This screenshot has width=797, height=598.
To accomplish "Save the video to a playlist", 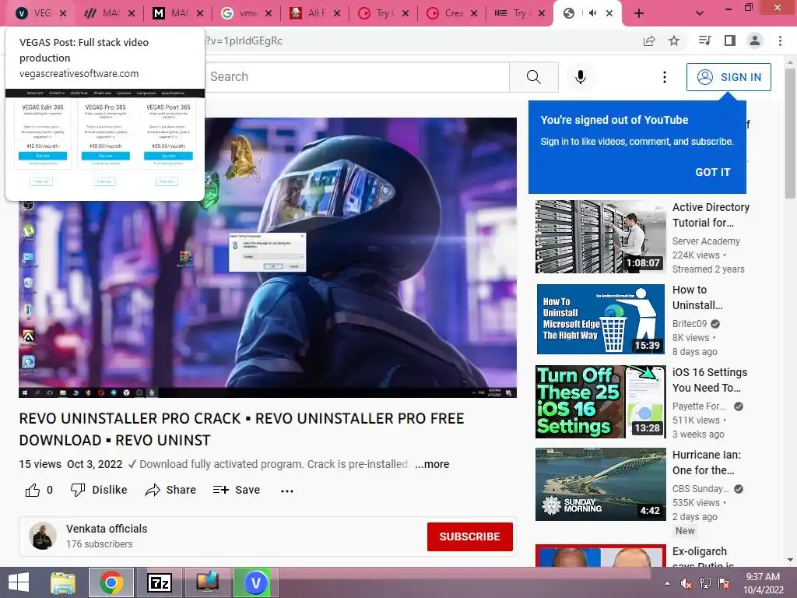I will [x=237, y=490].
